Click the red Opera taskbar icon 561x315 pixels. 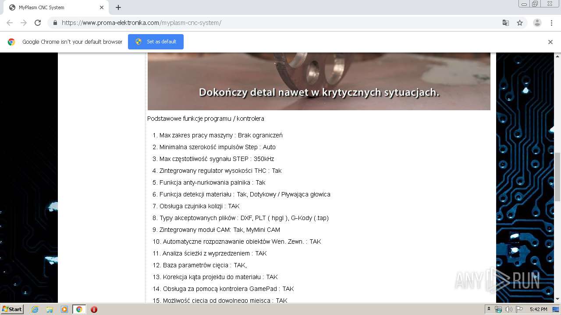[94, 309]
